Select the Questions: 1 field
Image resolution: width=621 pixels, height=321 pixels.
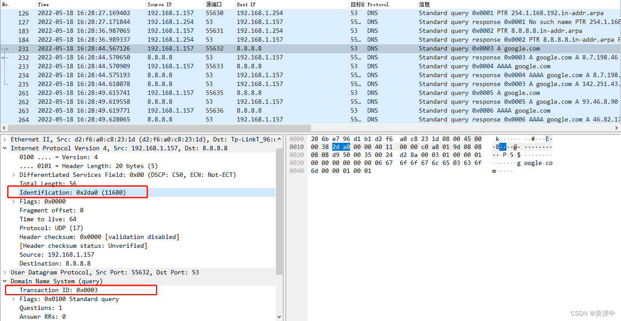[40, 307]
